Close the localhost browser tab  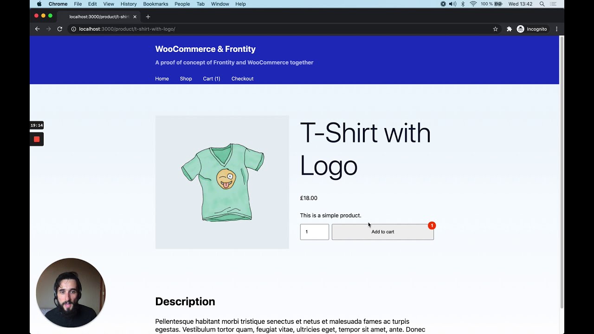tap(135, 17)
